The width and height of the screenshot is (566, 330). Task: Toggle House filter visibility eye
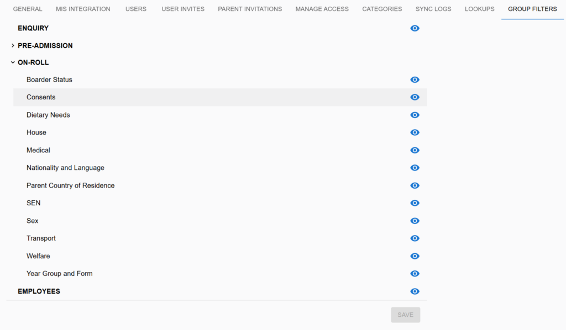click(415, 132)
